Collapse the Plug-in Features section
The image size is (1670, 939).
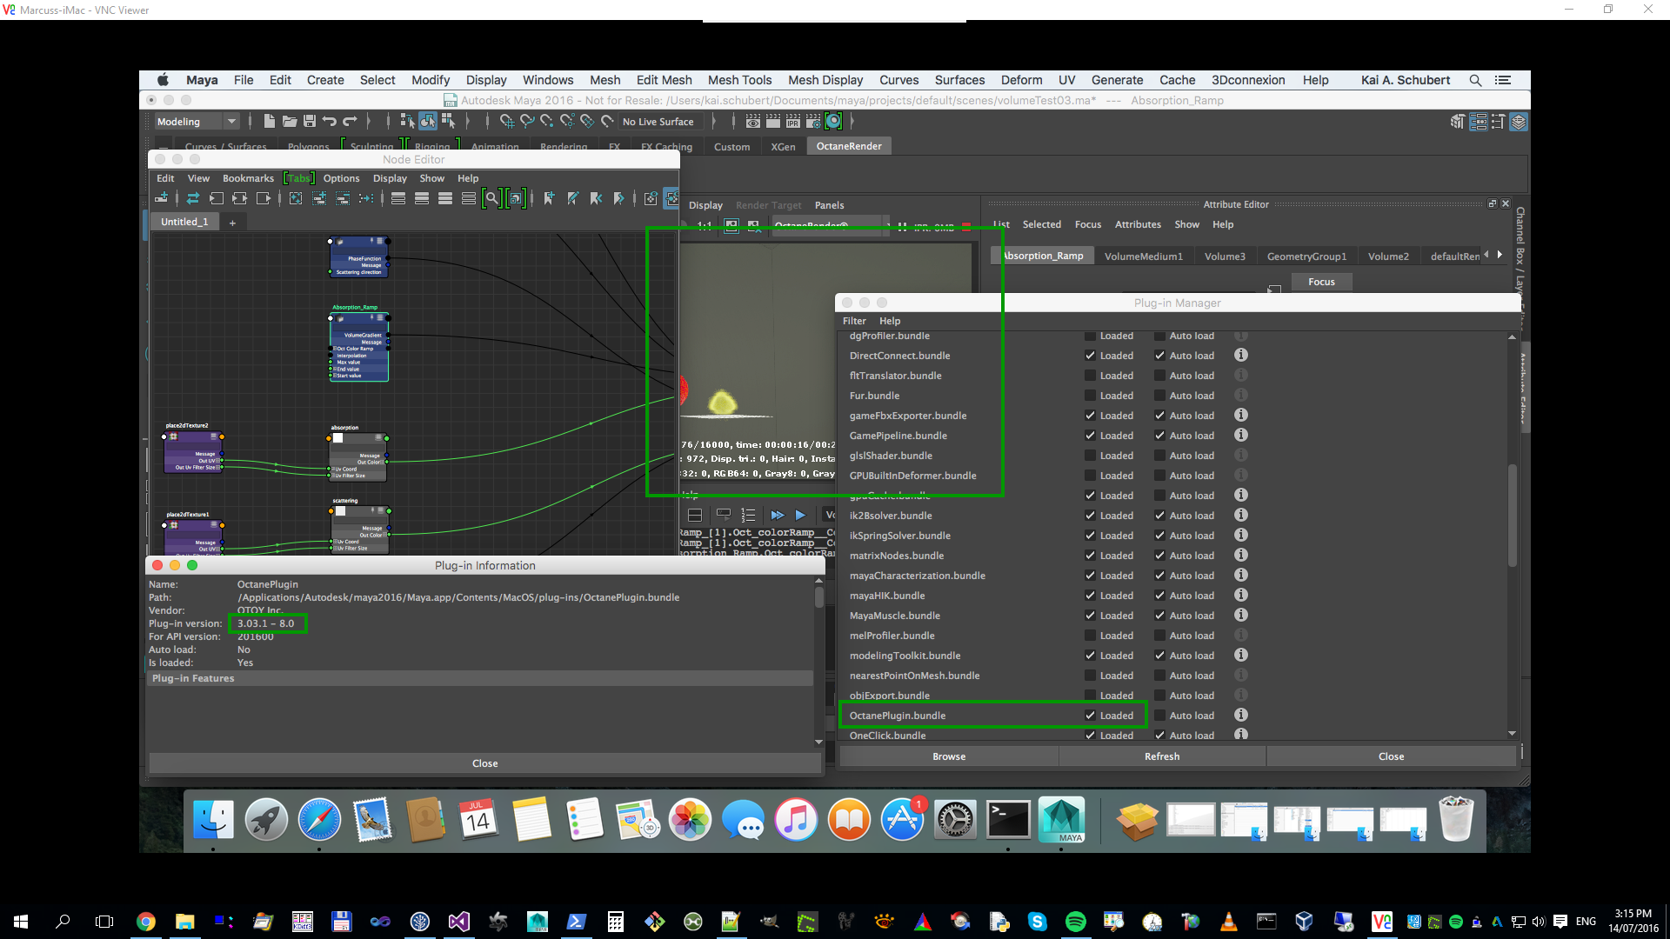tap(193, 678)
